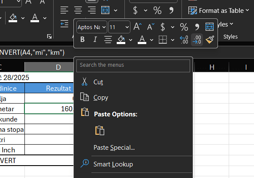Image resolution: width=254 pixels, height=178 pixels.
Task: Open mini toolbar fill color dropdown arrow
Action: [x=130, y=40]
